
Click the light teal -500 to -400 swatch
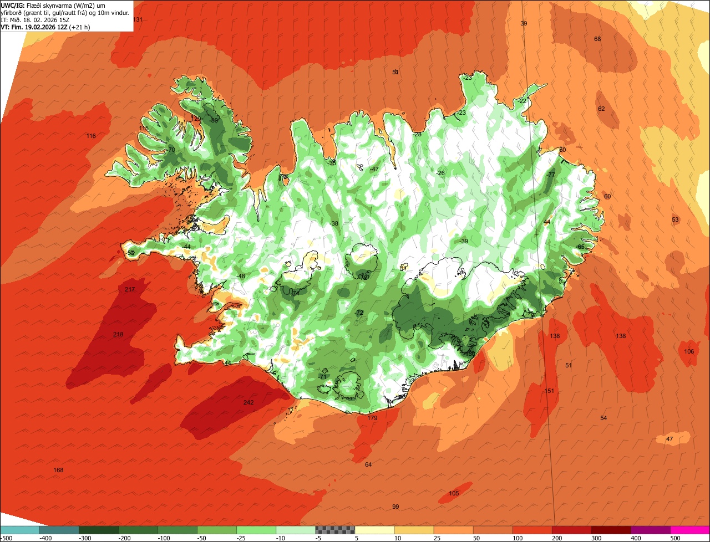19,530
